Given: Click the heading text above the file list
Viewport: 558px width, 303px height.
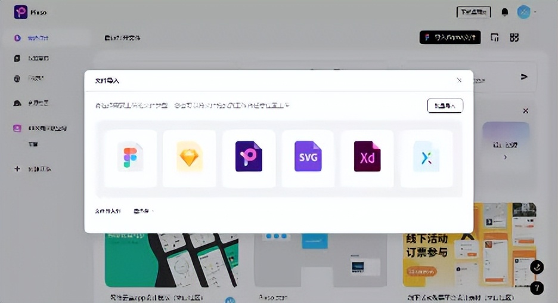Looking at the screenshot, I should pyautogui.click(x=122, y=38).
